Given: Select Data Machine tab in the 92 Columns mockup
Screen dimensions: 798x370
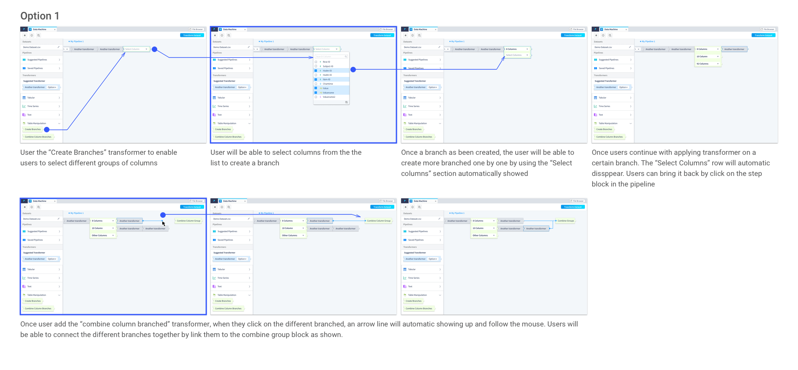Looking at the screenshot, I should pos(614,29).
